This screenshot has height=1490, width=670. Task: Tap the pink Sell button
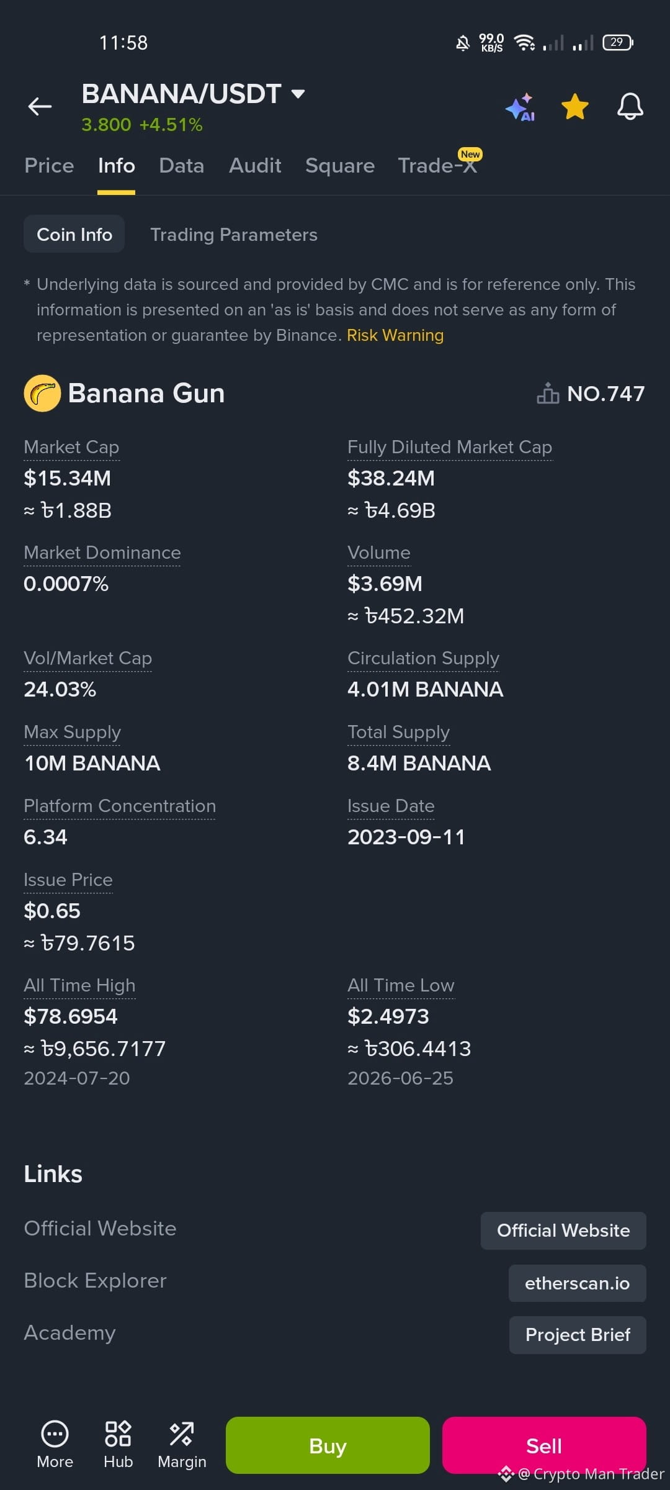(544, 1445)
